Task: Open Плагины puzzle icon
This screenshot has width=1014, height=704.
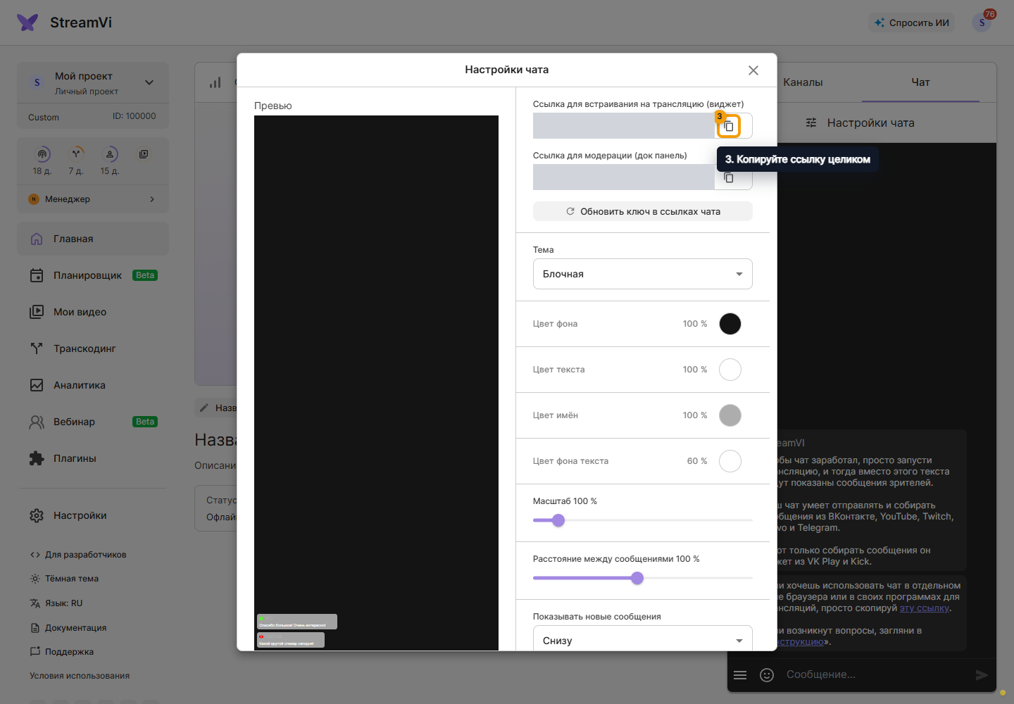Action: 37,458
